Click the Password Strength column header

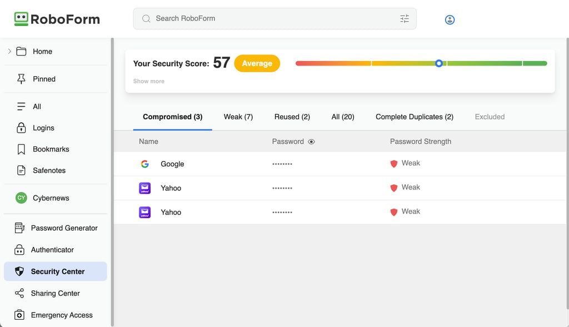pyautogui.click(x=421, y=142)
